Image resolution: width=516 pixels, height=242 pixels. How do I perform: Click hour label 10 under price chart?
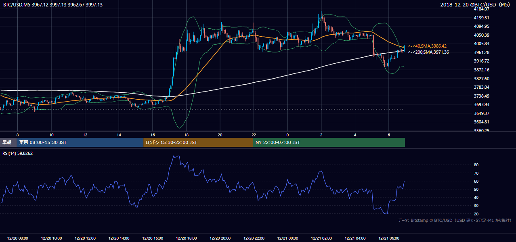(x=51, y=135)
